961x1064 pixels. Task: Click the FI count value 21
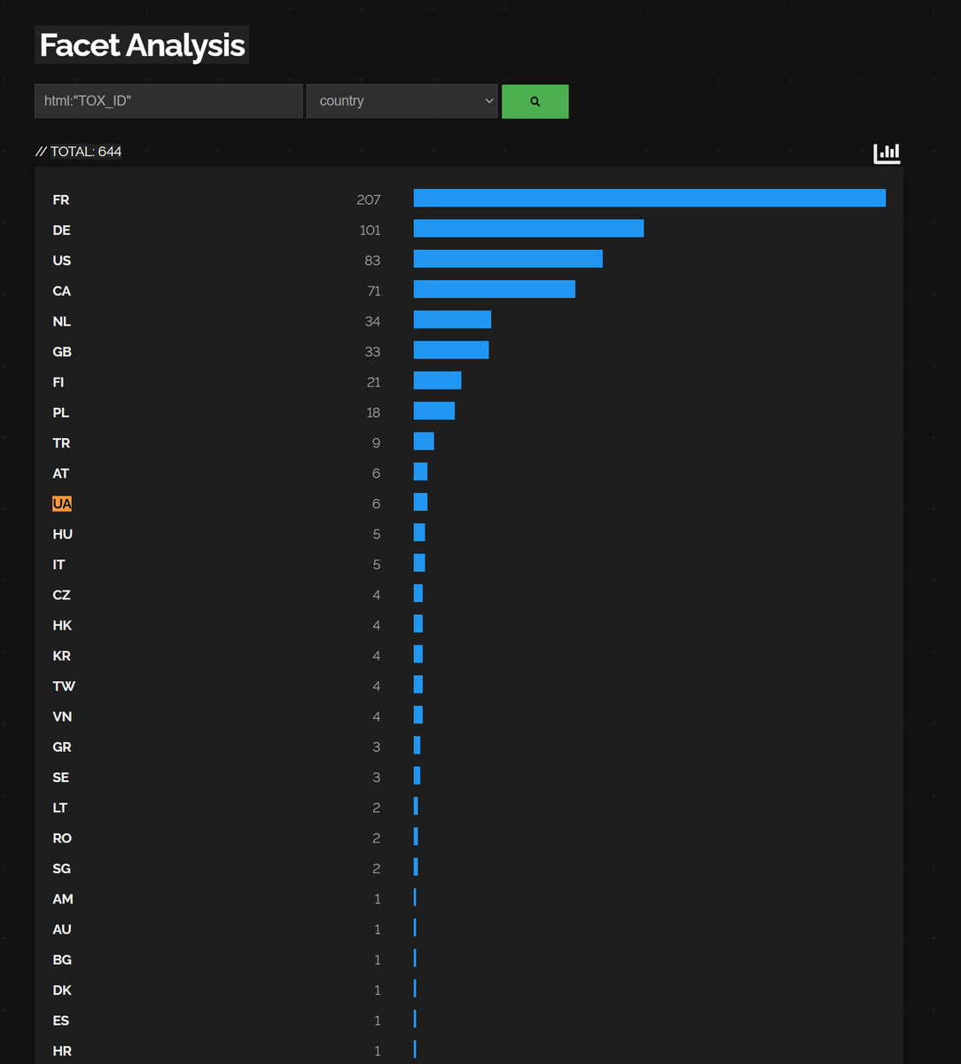pos(373,382)
